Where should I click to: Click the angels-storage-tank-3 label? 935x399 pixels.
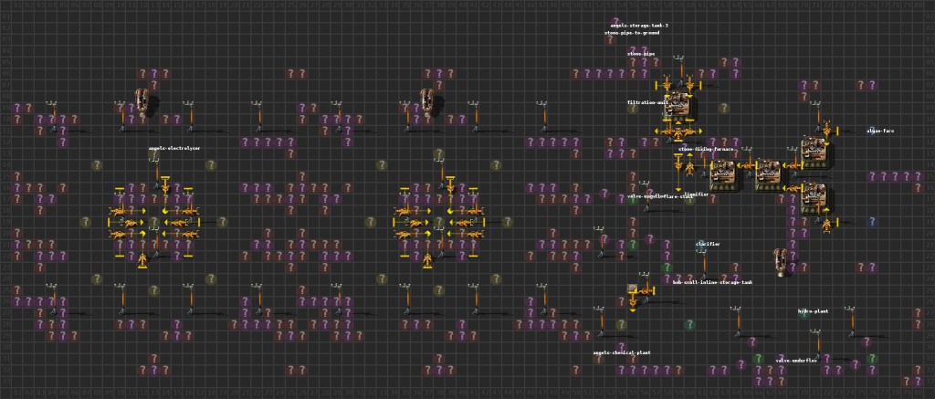coord(639,26)
